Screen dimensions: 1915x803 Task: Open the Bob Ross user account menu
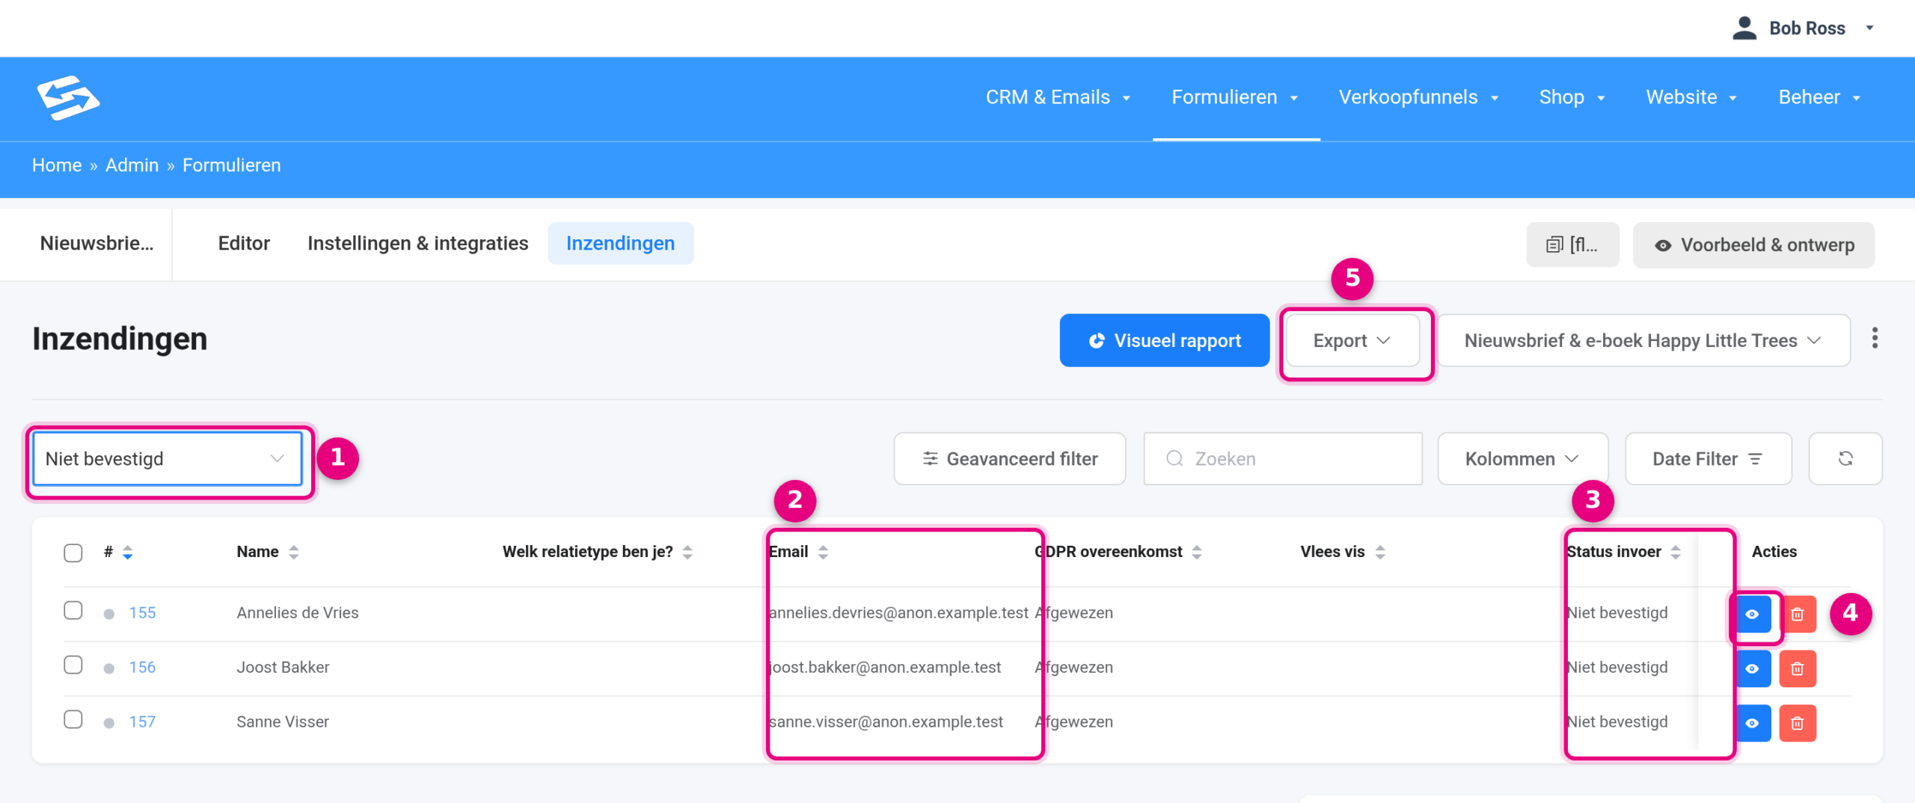(x=1803, y=28)
